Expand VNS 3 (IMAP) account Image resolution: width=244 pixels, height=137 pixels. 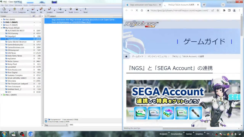(x=2, y=95)
